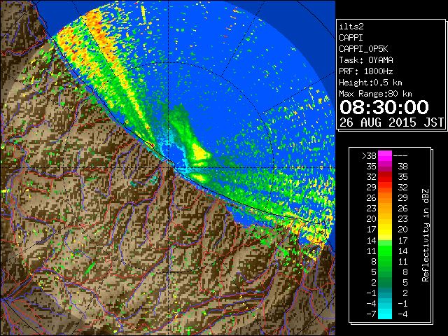Click the 'Max Range:80 km' text
Image resolution: width=448 pixels, height=336 pixels.
pos(375,94)
